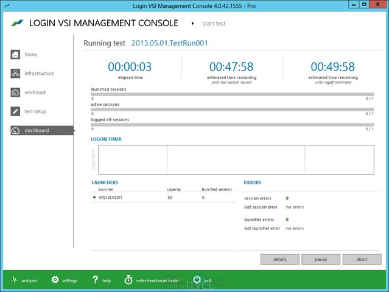The image size is (389, 292).
Task: Open the test setup section
Action: (35, 111)
